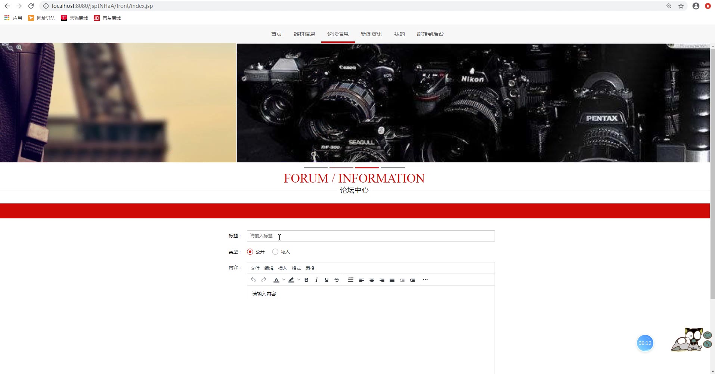Viewport: 715px width, 374px height.
Task: Click the blue 06:12 timer bubble
Action: 645,343
